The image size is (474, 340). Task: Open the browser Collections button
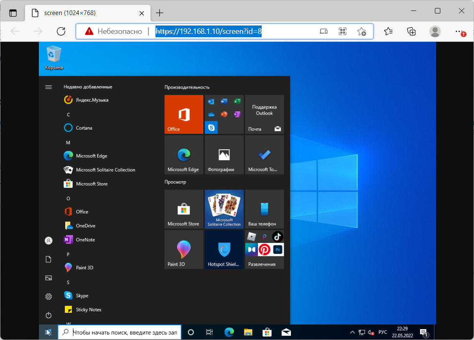coord(411,31)
